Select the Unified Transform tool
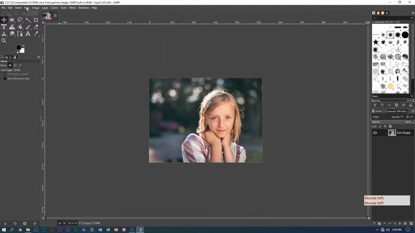Image resolution: width=415 pixels, height=233 pixels. click(x=4, y=27)
